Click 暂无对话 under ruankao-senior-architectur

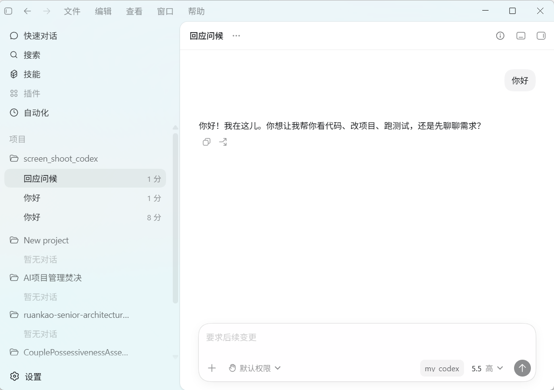40,334
